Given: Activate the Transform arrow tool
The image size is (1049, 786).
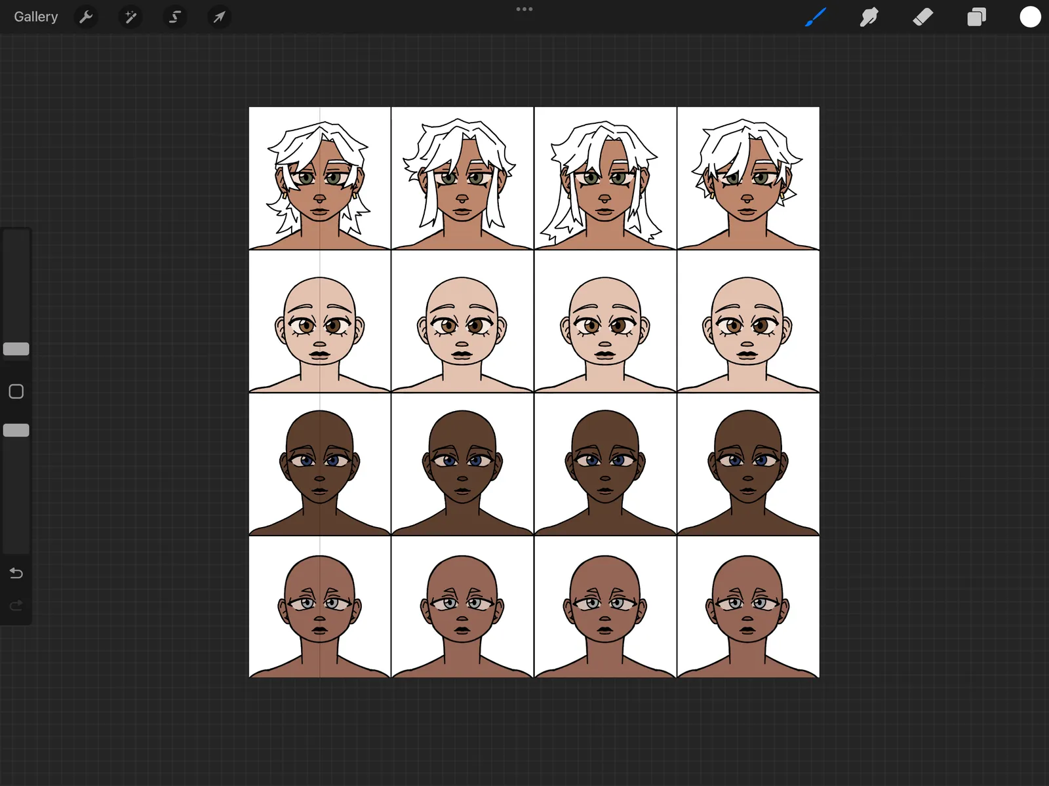Looking at the screenshot, I should 219,17.
